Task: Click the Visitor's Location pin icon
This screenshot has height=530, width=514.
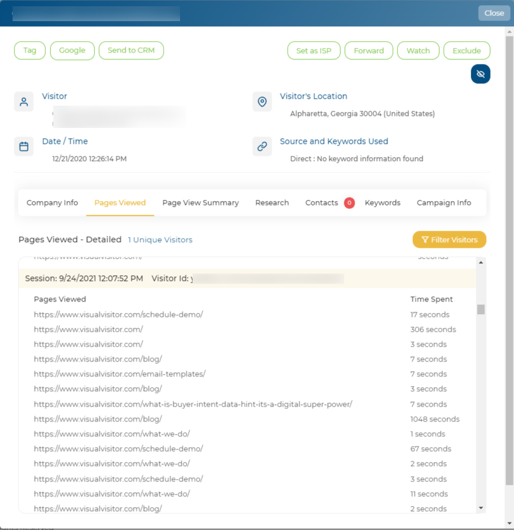Action: pos(262,102)
